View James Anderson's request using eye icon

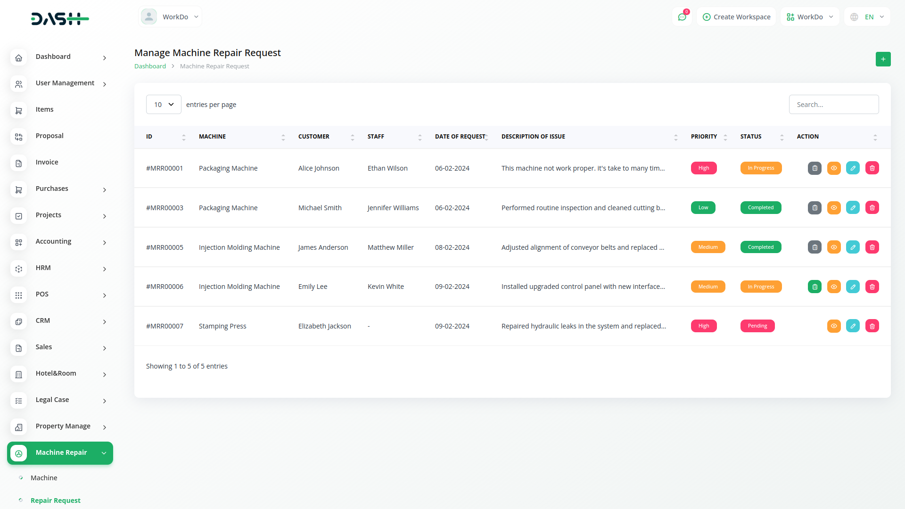(834, 247)
